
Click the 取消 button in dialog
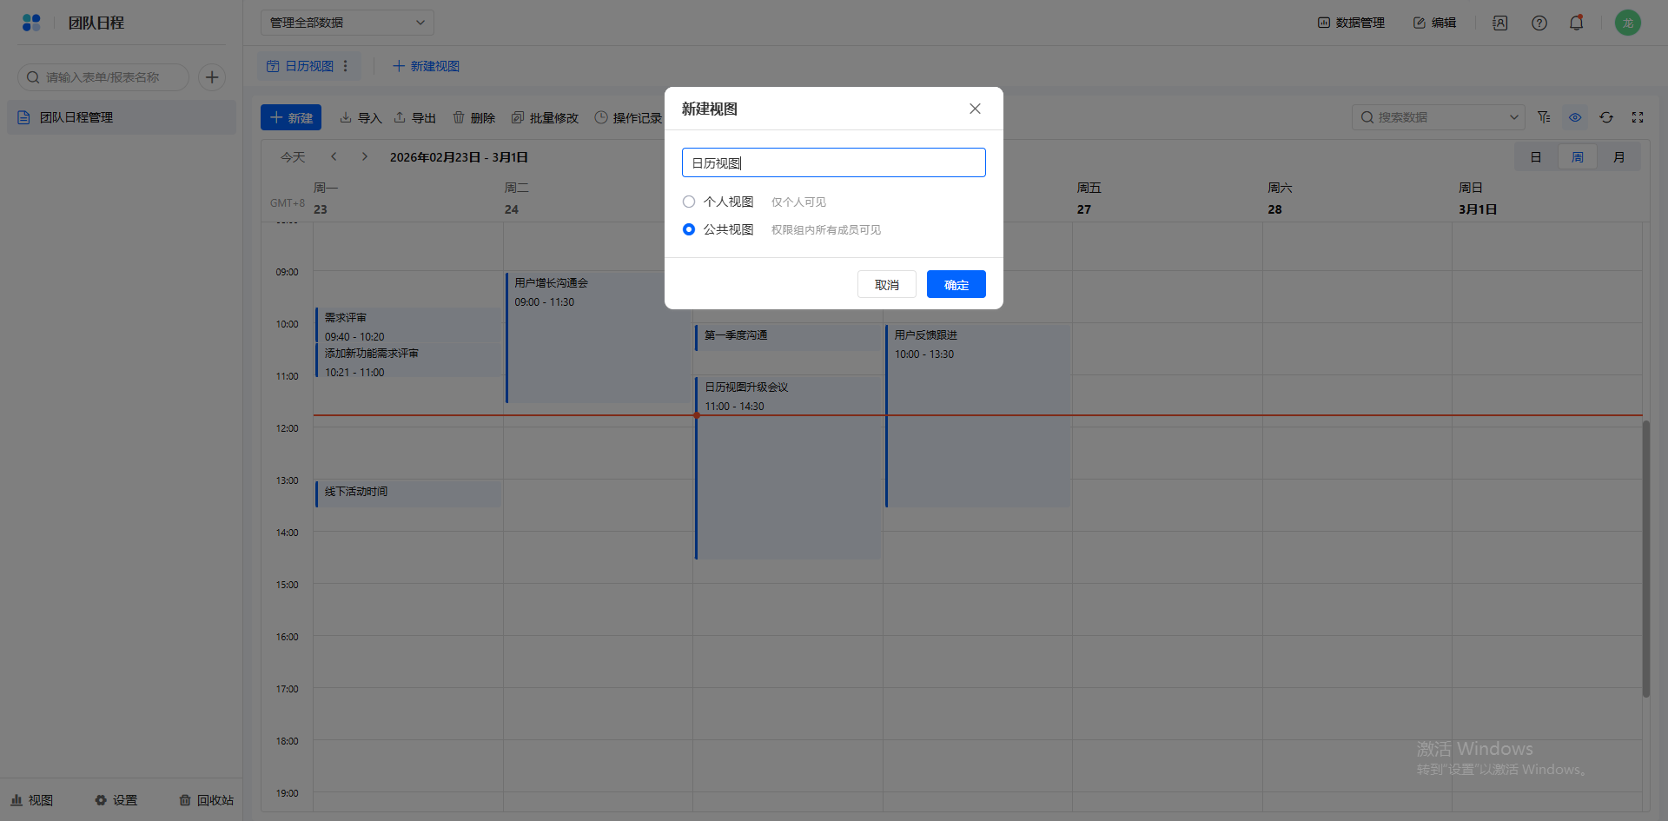tap(886, 284)
